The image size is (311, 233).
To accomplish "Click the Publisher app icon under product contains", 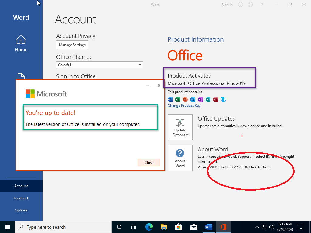I will [x=208, y=100].
